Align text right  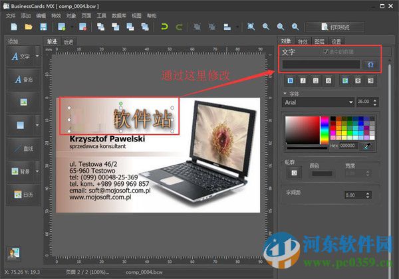tap(370, 81)
